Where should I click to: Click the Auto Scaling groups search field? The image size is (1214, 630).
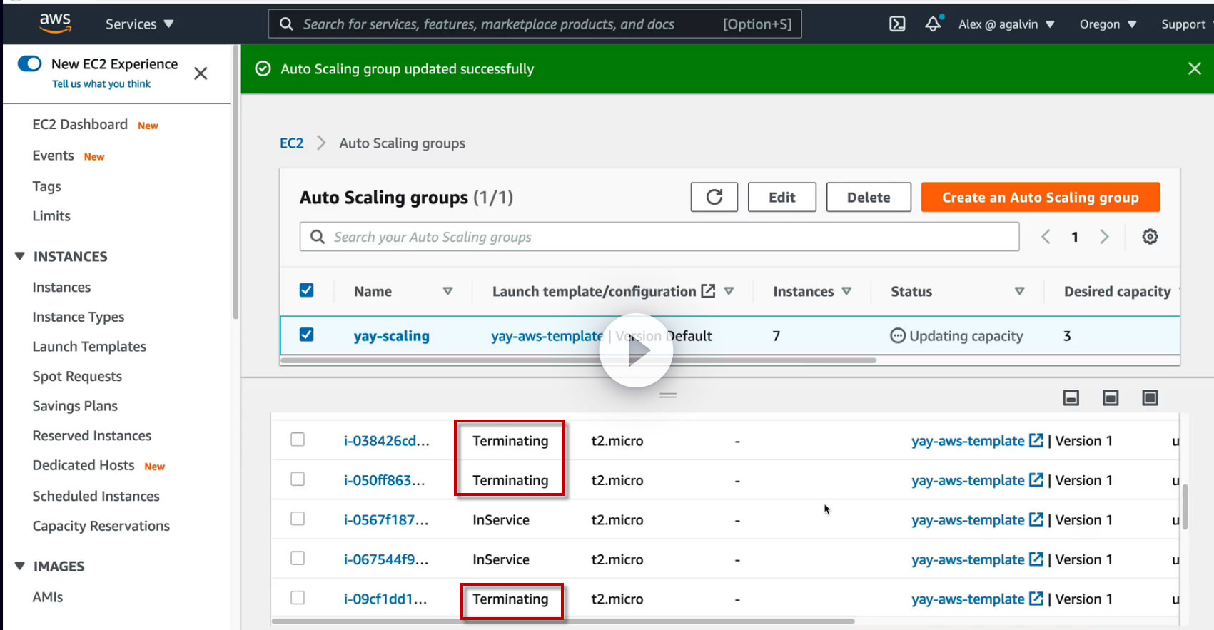pyautogui.click(x=659, y=237)
